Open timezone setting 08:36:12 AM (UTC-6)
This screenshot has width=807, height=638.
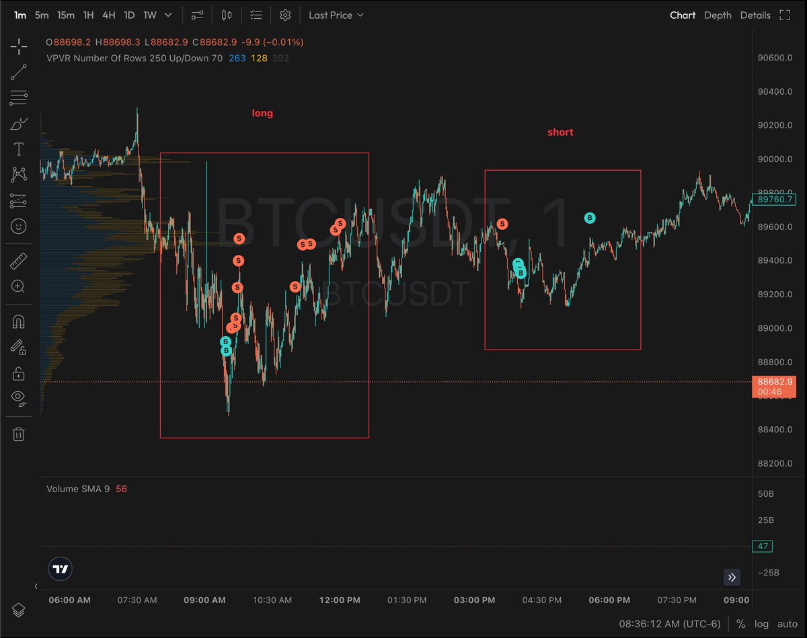point(670,623)
